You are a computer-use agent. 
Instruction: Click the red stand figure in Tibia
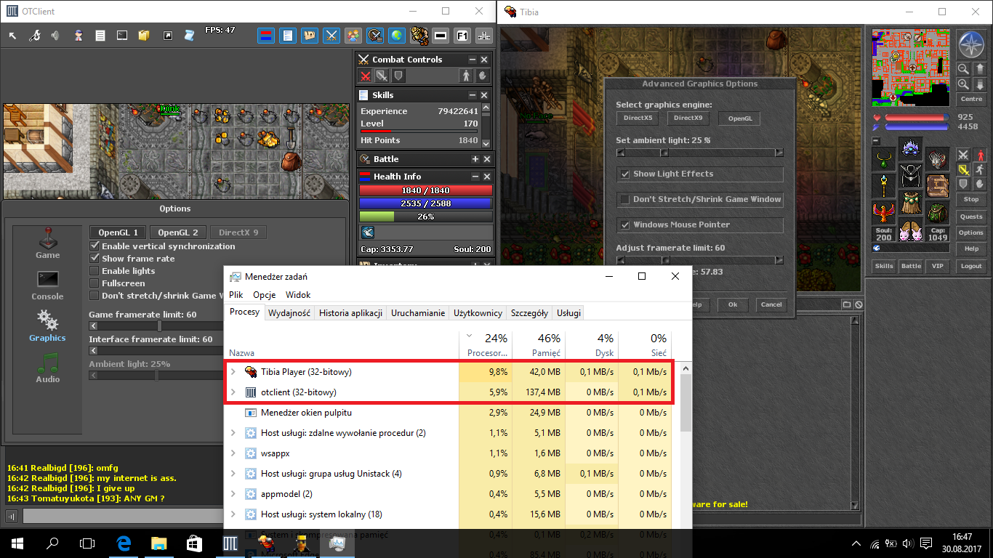click(x=980, y=155)
